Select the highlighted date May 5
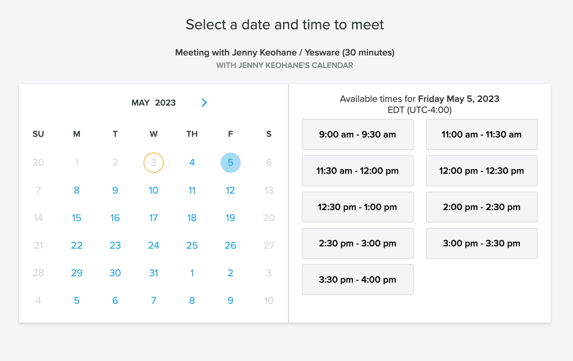The width and height of the screenshot is (573, 361). [231, 162]
